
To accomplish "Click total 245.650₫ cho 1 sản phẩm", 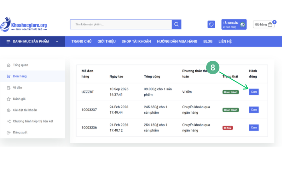I will coord(156,110).
